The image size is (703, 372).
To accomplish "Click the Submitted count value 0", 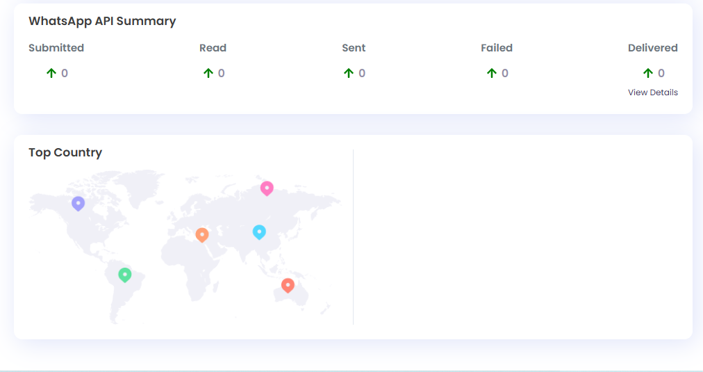I will point(65,73).
